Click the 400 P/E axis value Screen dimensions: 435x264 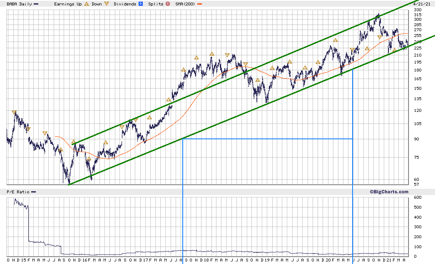click(x=418, y=217)
